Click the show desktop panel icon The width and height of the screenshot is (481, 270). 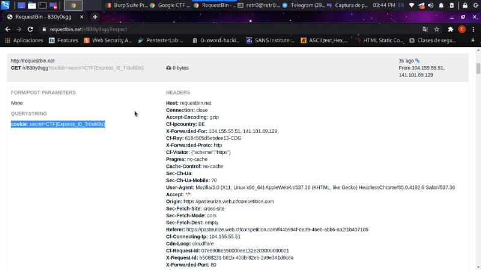click(x=21, y=5)
